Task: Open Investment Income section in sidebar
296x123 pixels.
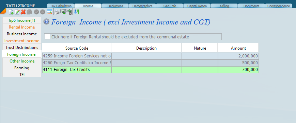Action: pyautogui.click(x=22, y=41)
